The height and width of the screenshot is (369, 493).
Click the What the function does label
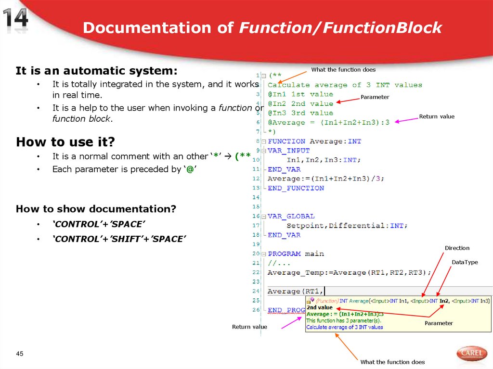(x=345, y=69)
